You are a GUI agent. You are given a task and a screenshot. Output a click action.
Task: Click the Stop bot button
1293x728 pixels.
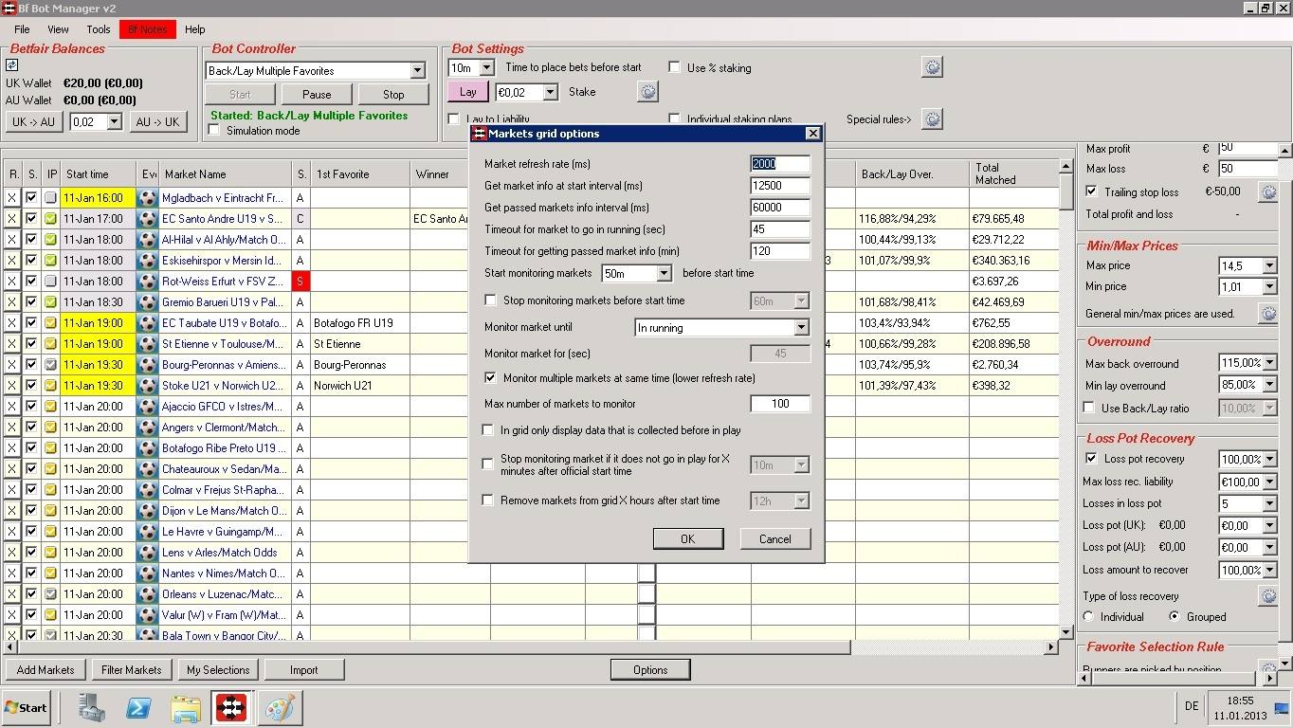tap(393, 94)
